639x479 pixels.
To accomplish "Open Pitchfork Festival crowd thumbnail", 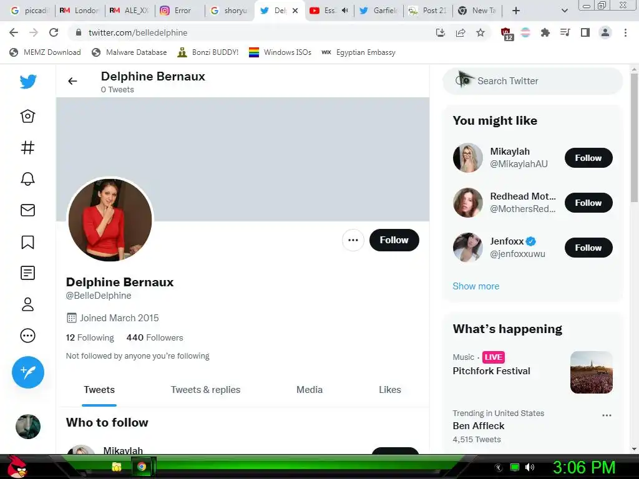I will pyautogui.click(x=592, y=372).
